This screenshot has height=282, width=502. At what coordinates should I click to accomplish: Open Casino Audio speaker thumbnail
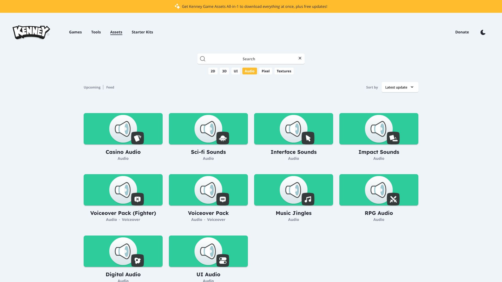pos(123,129)
